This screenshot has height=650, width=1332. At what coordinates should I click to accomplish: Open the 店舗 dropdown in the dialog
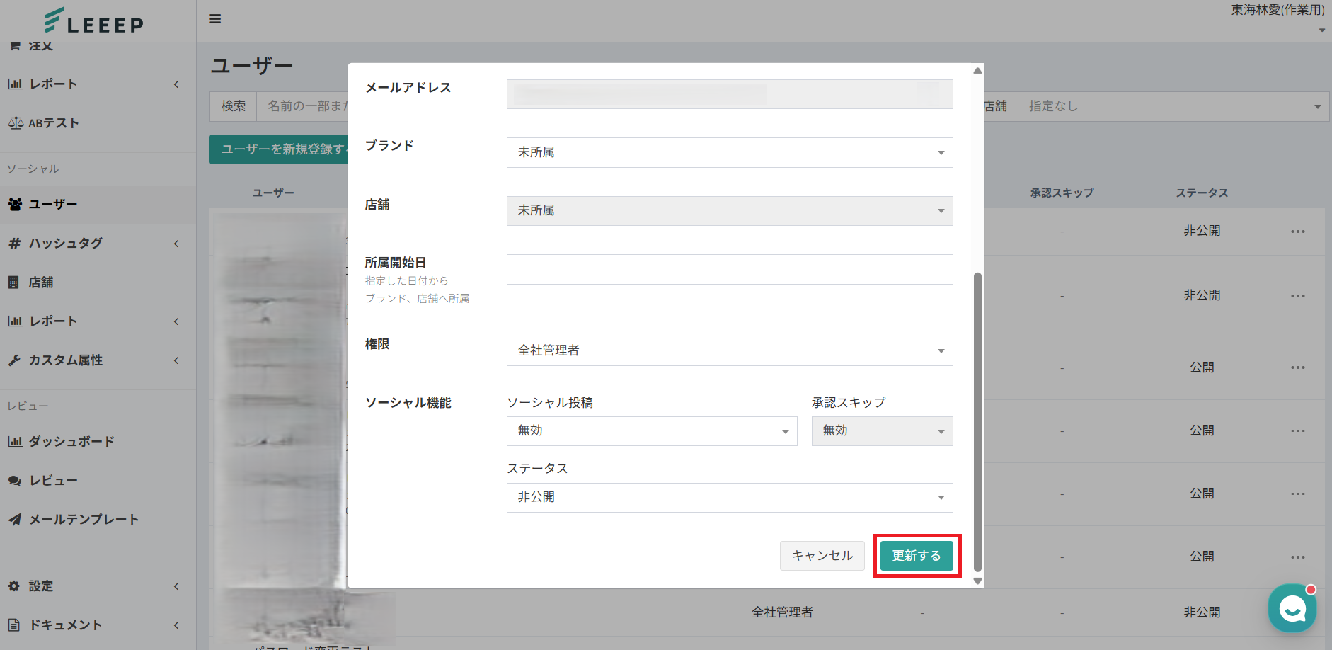(x=730, y=211)
